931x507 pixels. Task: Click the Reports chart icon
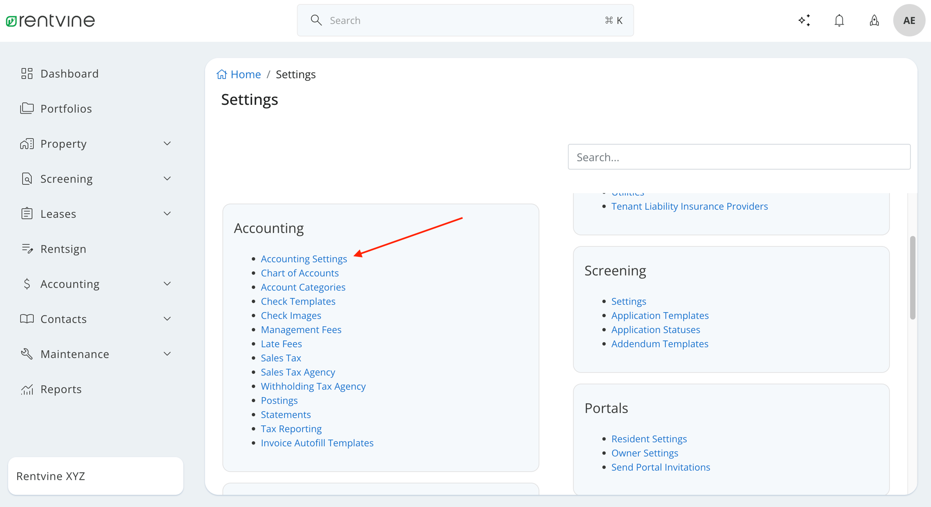pyautogui.click(x=27, y=389)
